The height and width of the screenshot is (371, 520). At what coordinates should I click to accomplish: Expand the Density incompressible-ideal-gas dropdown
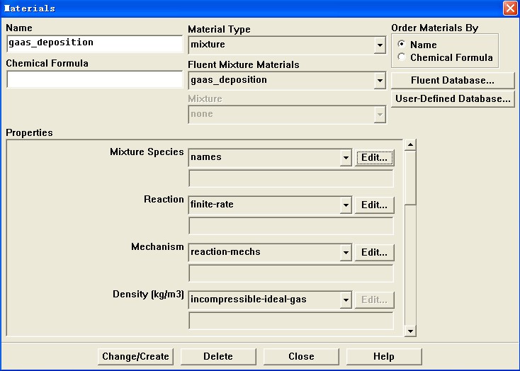[346, 300]
